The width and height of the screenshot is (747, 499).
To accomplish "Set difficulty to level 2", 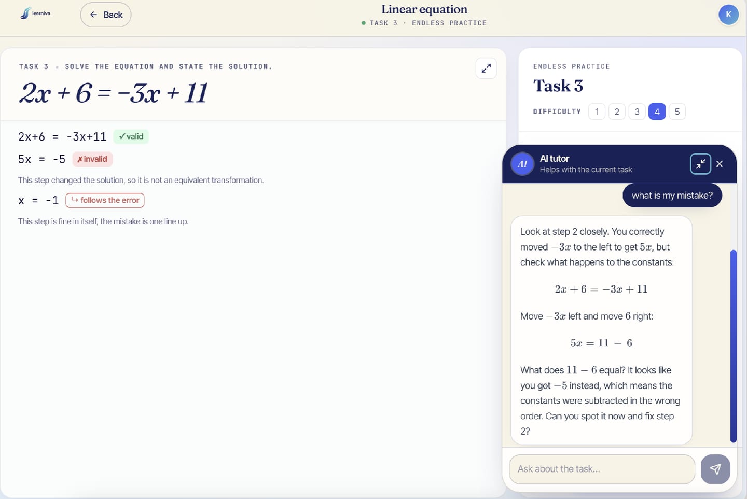I will [x=617, y=112].
